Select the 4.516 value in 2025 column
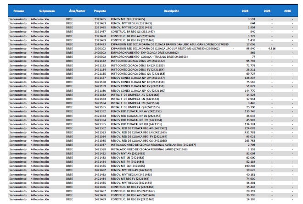The width and height of the screenshot is (303, 204). [271, 48]
